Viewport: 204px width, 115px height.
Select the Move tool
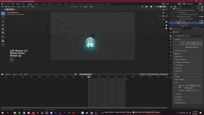(x=3, y=21)
